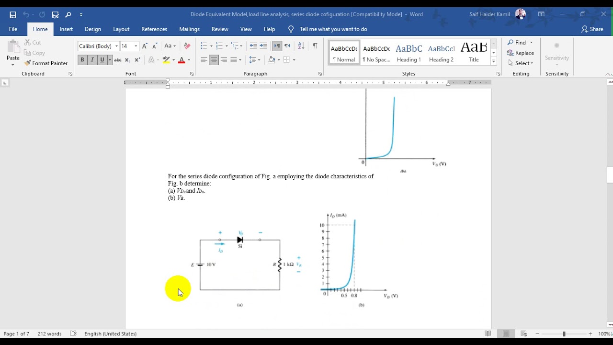Apply text highlight color
Screen dimensions: 613x345
166,60
